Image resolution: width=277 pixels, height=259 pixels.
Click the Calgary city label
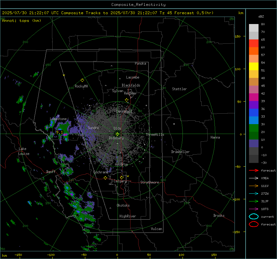tap(120, 181)
